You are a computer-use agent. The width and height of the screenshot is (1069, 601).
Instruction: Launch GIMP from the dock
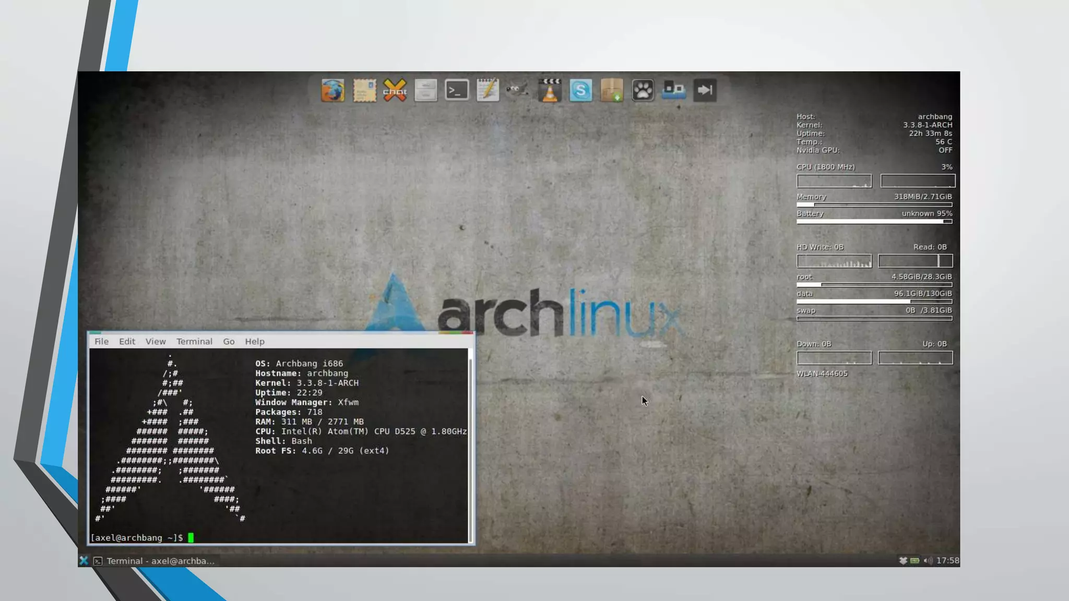click(518, 90)
